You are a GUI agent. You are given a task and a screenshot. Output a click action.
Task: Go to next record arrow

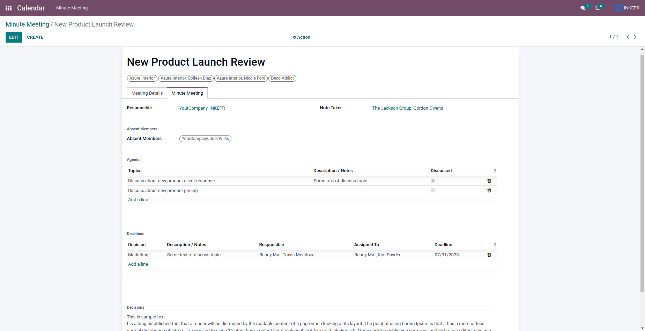[635, 37]
